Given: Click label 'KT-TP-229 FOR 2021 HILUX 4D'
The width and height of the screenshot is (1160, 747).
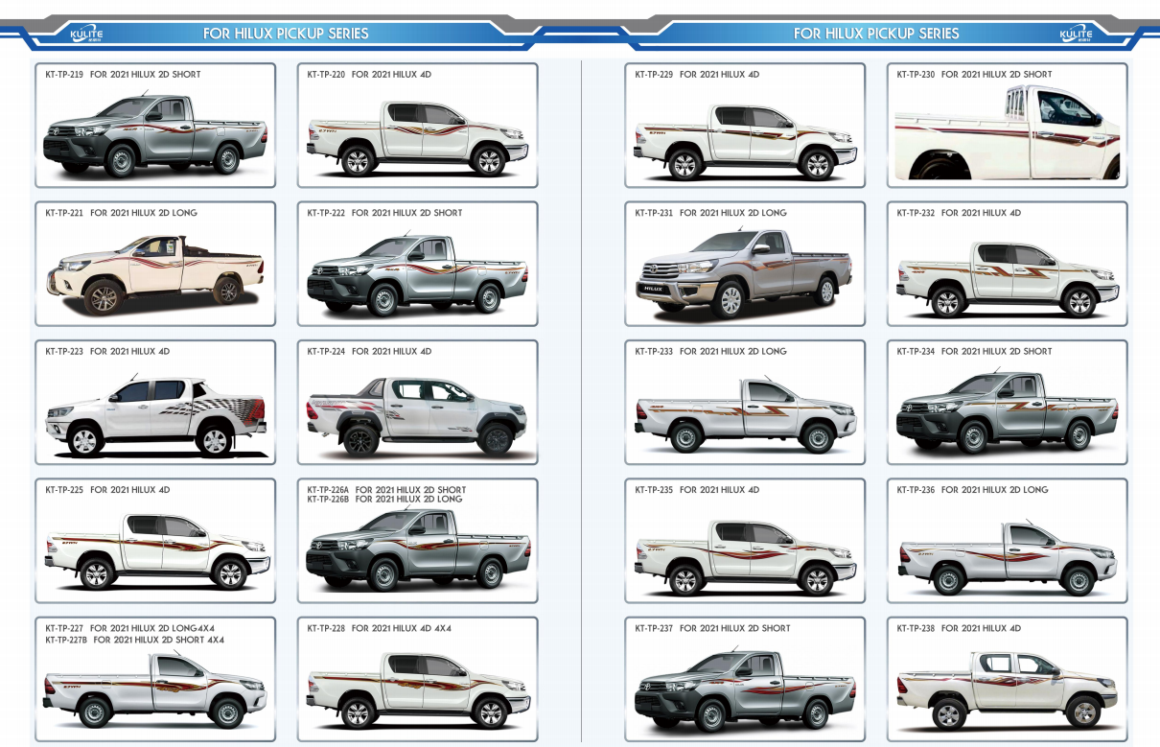Looking at the screenshot, I should [697, 75].
